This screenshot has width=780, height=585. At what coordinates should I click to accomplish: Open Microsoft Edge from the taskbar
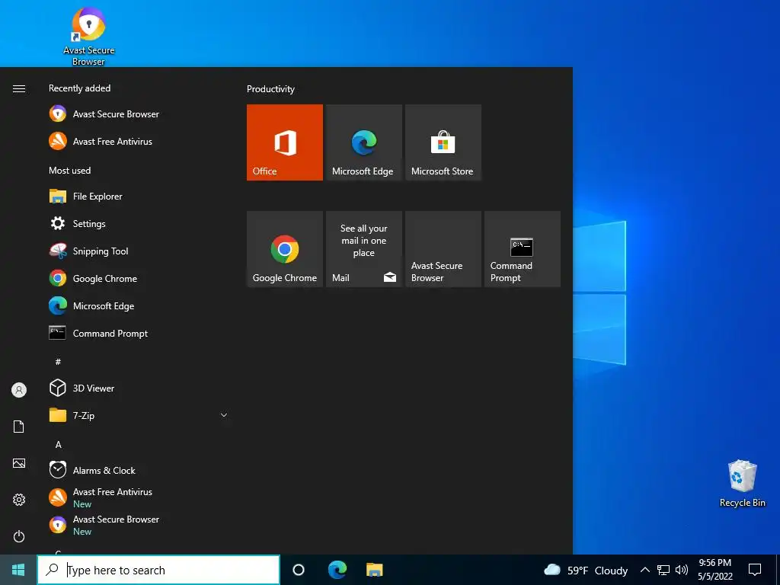coord(337,570)
